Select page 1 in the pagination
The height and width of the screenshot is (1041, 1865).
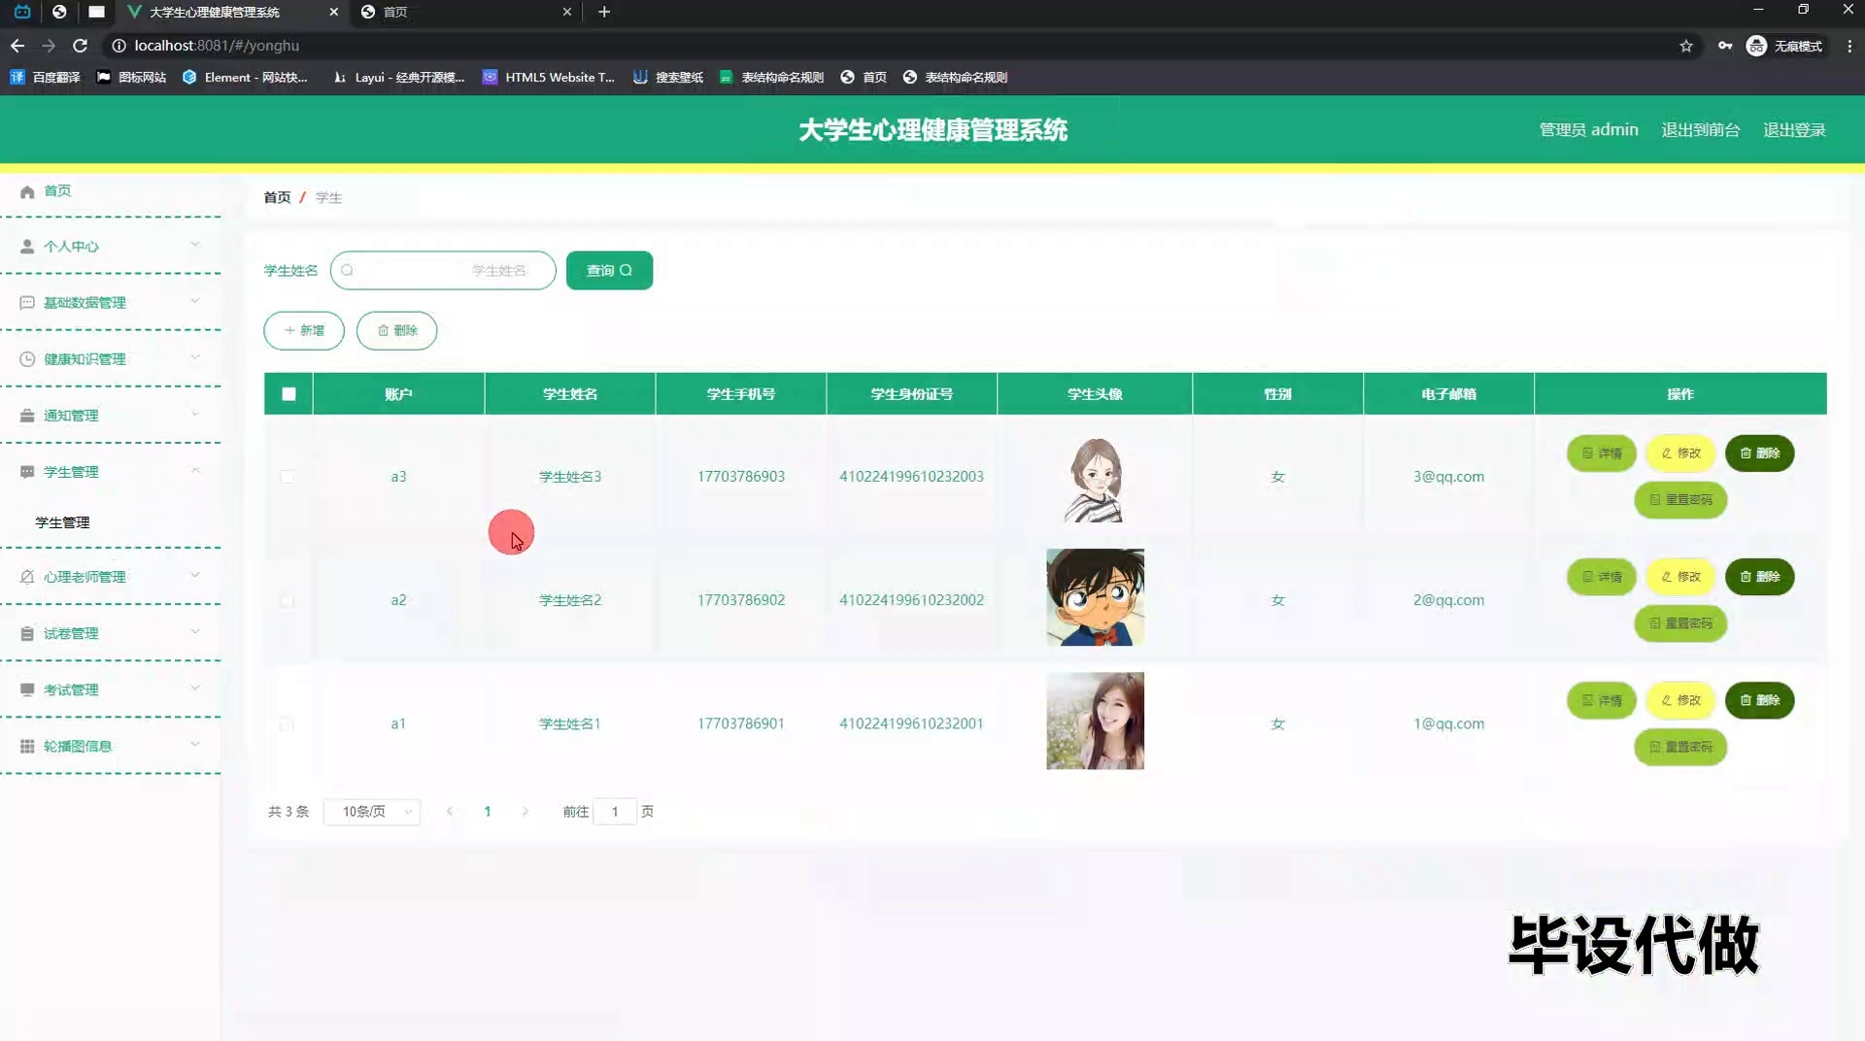(488, 812)
